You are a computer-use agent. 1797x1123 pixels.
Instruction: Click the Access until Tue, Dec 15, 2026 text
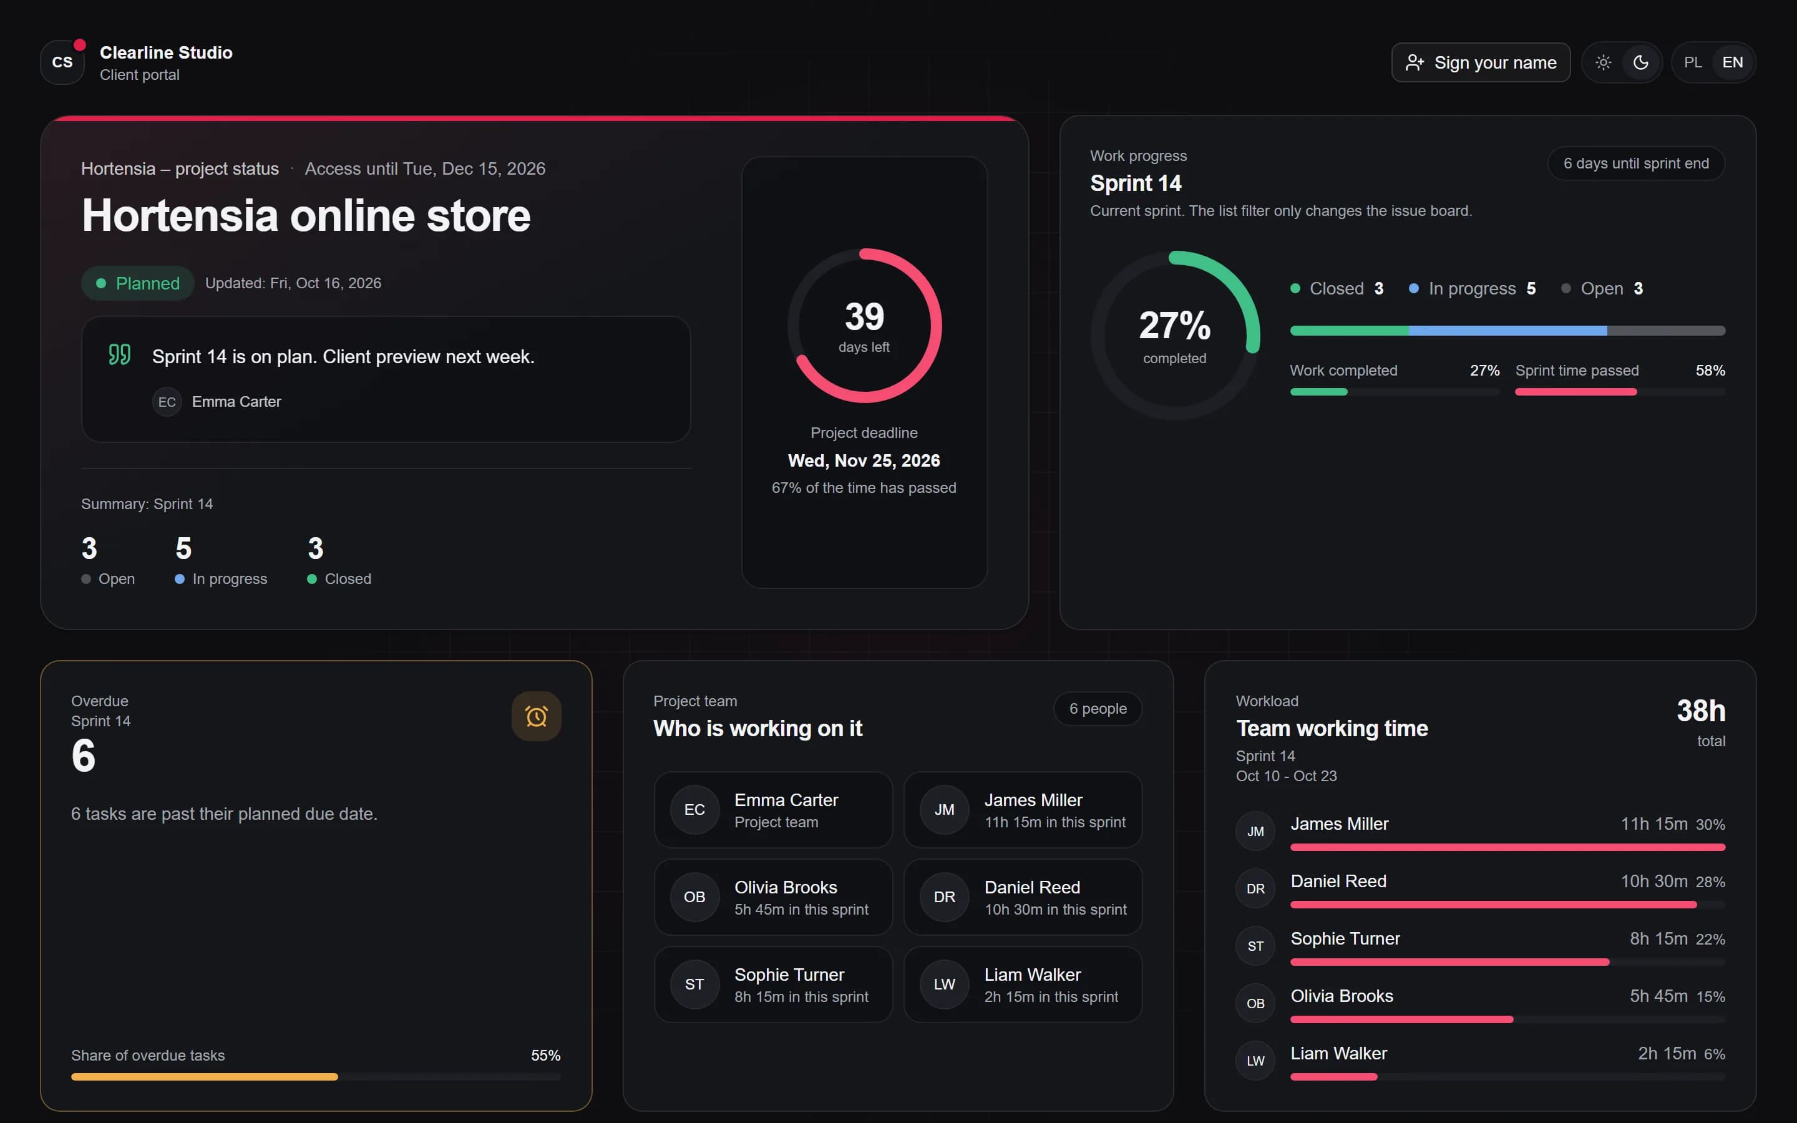pos(425,168)
